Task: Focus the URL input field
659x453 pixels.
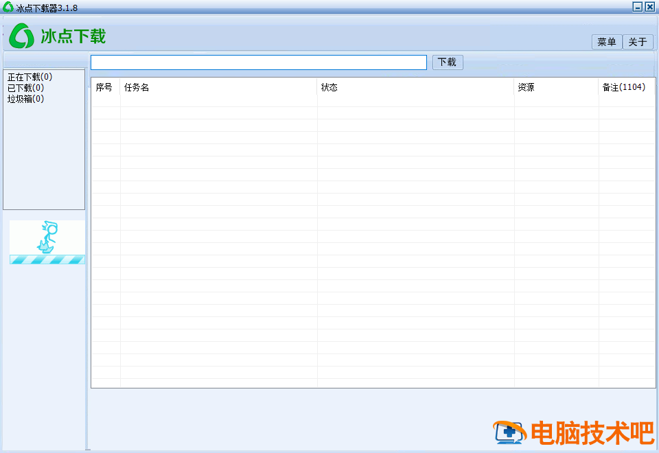Action: tap(259, 62)
